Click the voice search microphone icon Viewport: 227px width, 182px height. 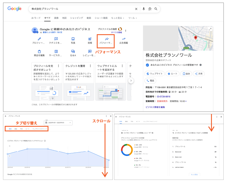[x=144, y=9]
